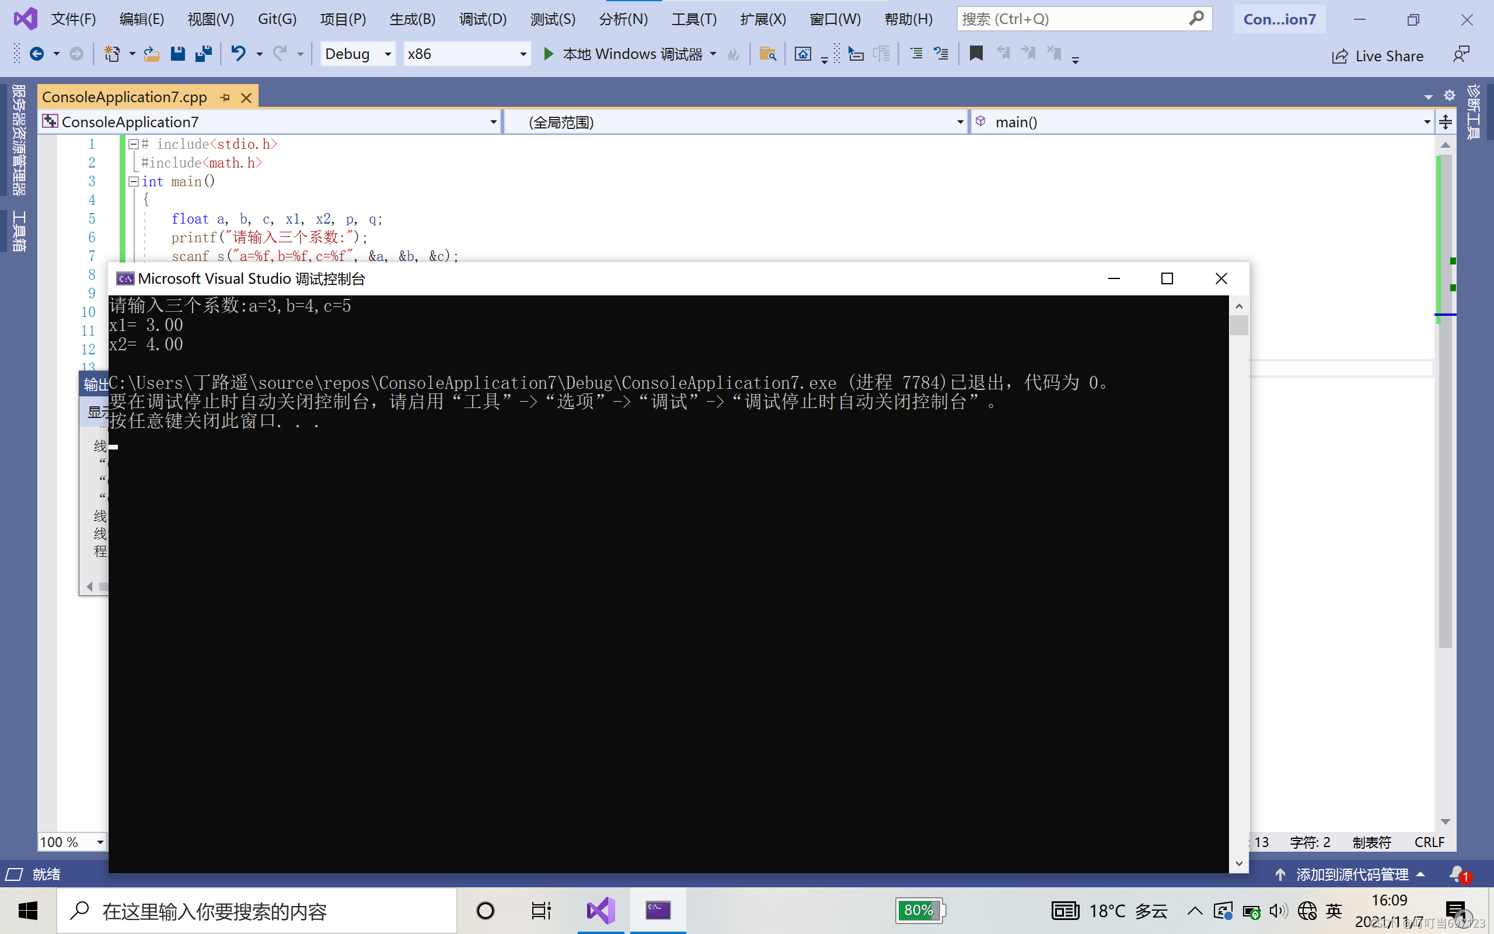Click the search magnifier icon in search box
This screenshot has height=934, width=1494.
[1196, 19]
